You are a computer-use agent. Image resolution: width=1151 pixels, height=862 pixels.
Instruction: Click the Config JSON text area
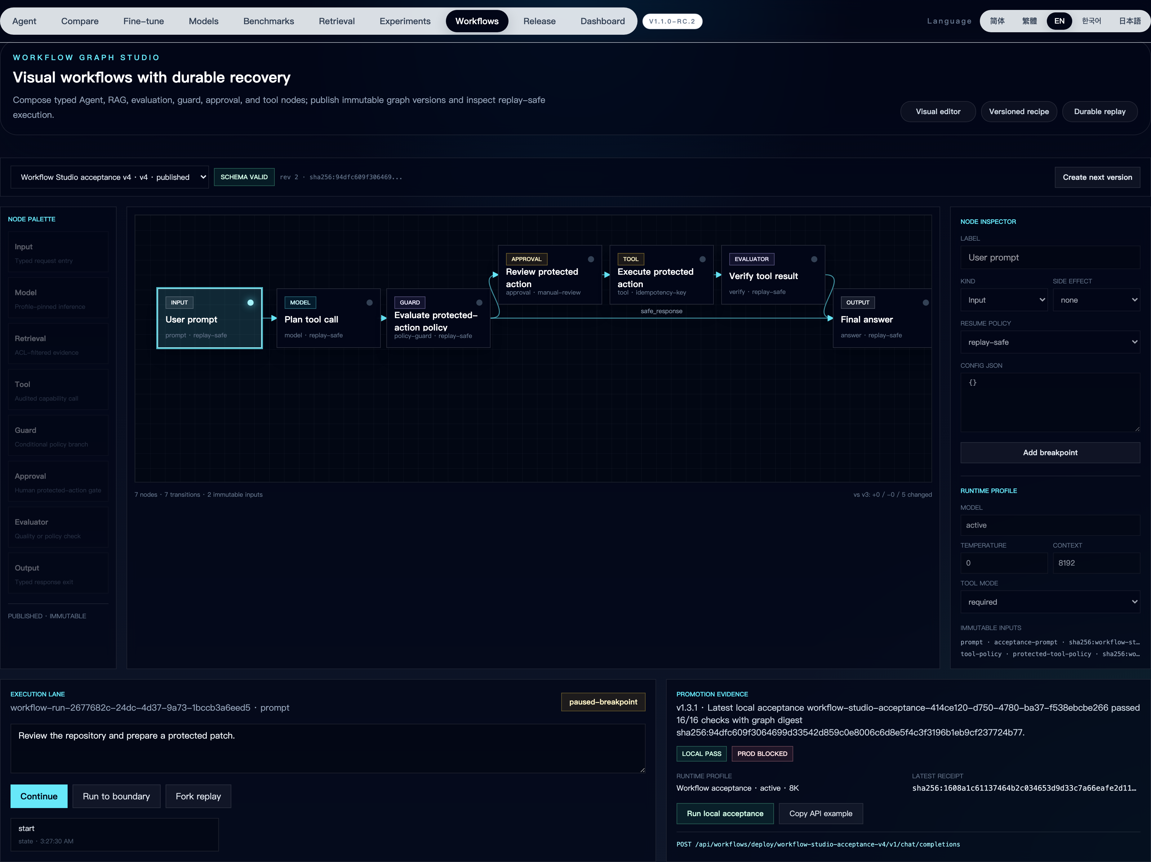click(x=1050, y=403)
